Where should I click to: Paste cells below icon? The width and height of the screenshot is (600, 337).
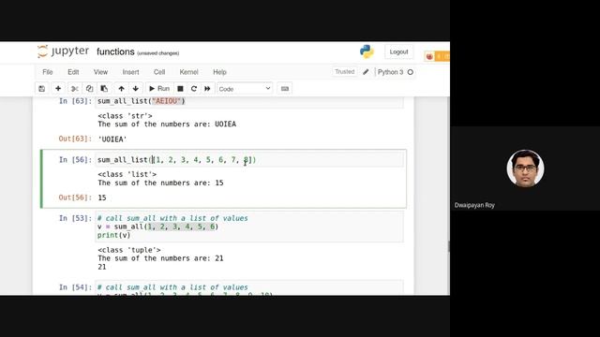(104, 89)
